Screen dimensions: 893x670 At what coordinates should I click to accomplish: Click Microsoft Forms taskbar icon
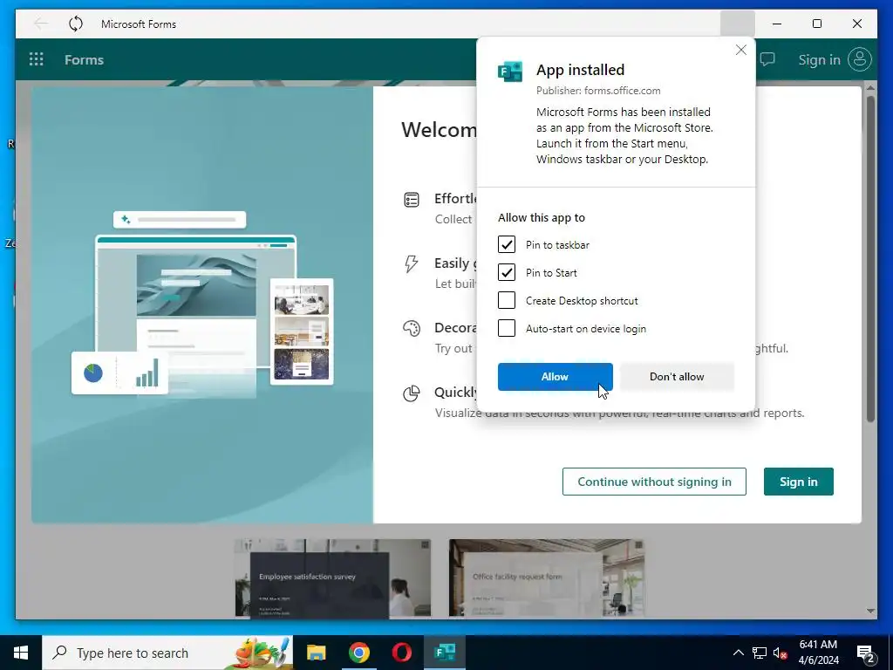pyautogui.click(x=444, y=653)
